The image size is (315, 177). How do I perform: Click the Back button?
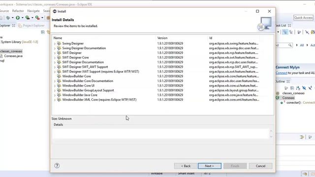click(186, 166)
